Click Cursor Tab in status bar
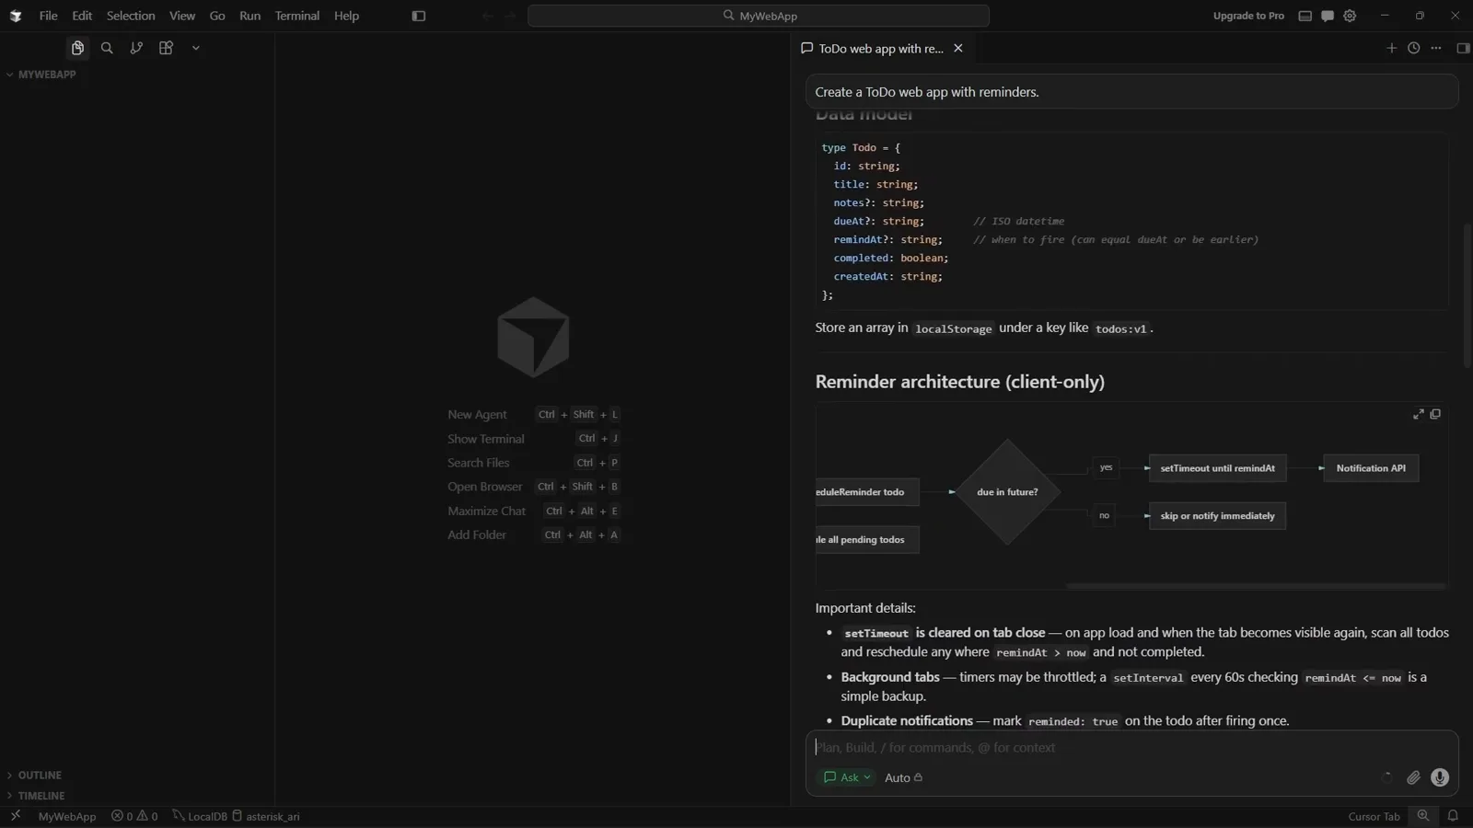 point(1374,816)
